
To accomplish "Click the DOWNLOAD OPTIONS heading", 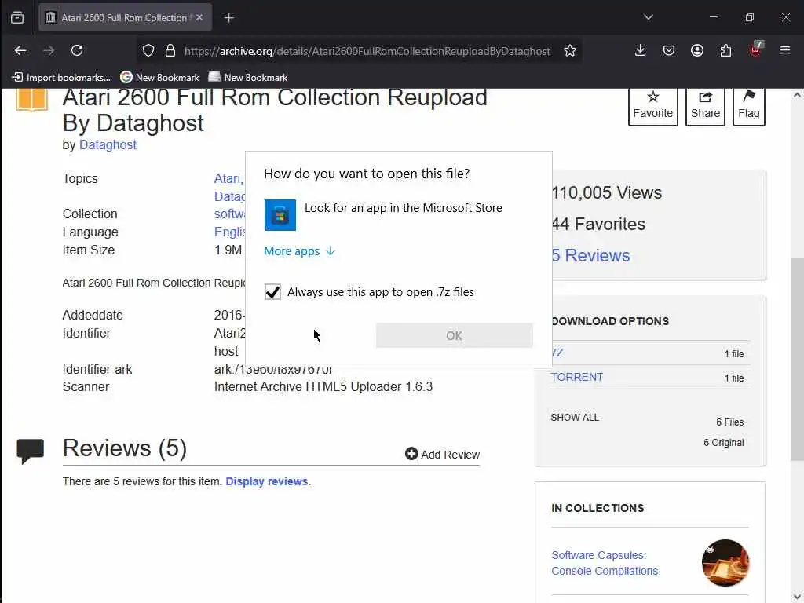I will (610, 321).
